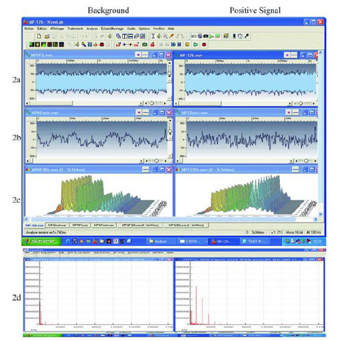
Task: Switch to the MP-12h.wav bottom tab
Action: (34, 226)
